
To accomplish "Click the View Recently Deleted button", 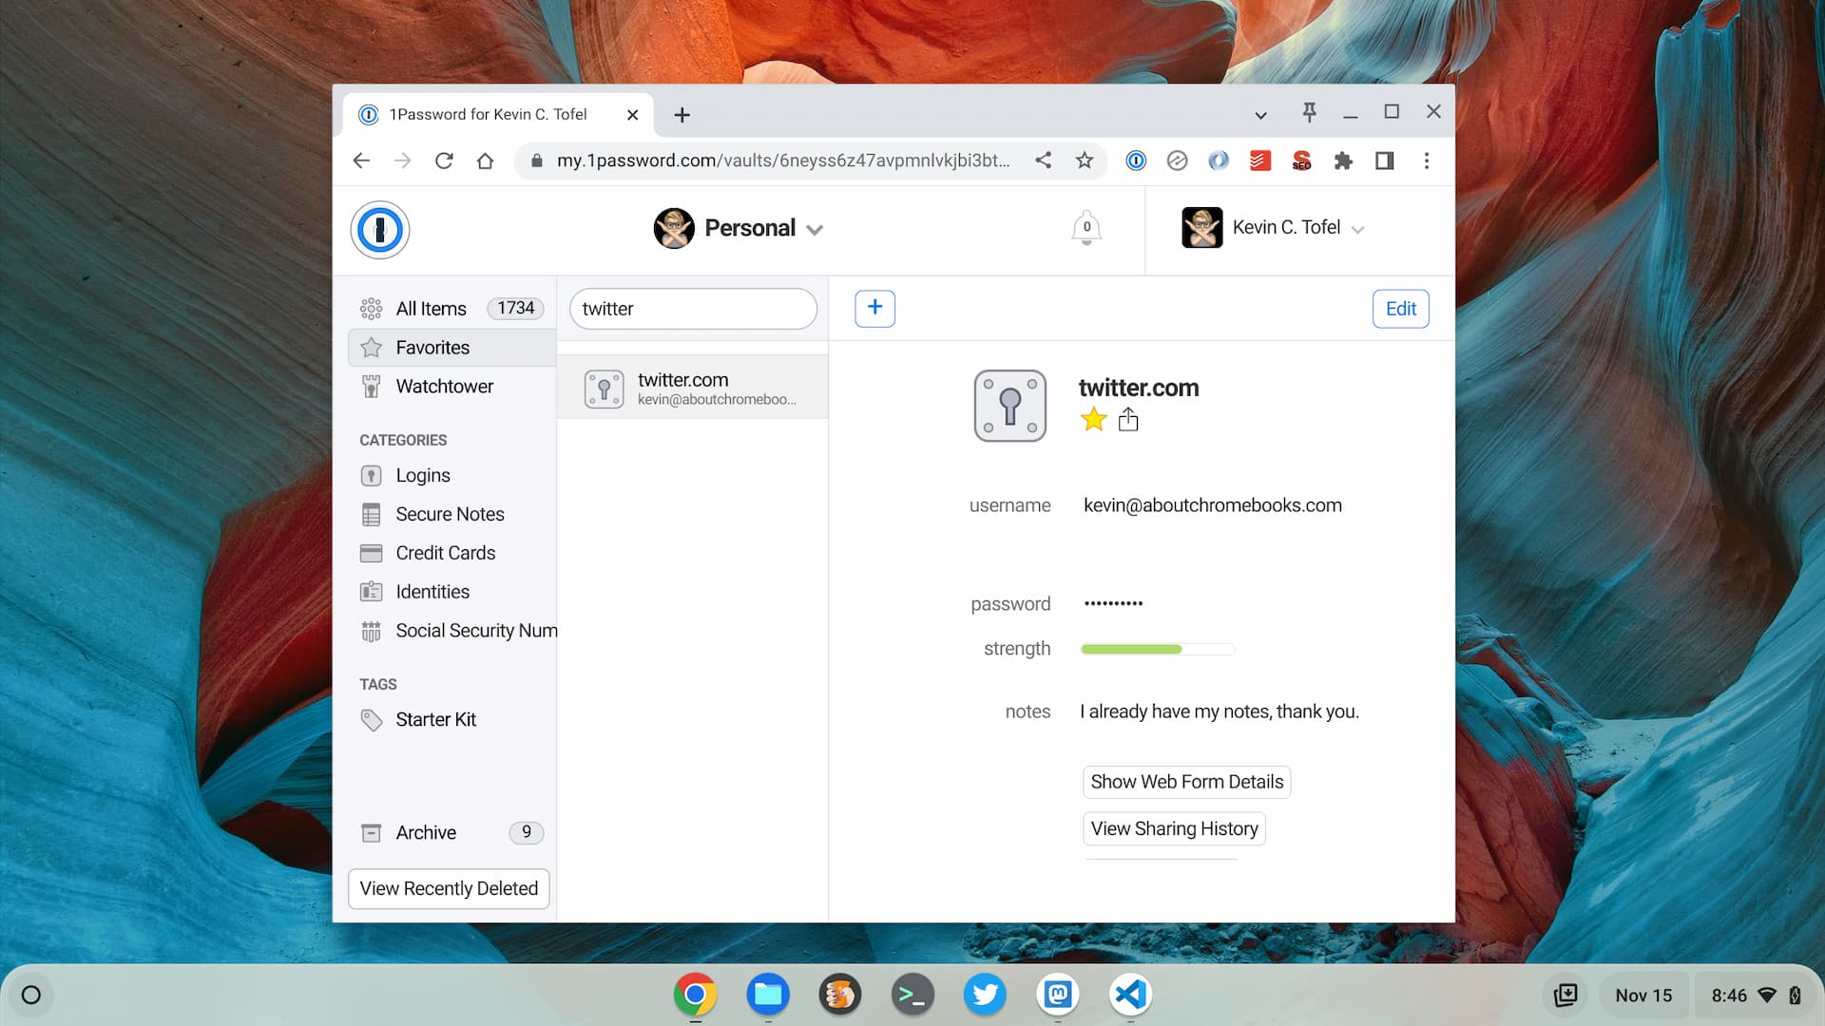I will pyautogui.click(x=449, y=888).
